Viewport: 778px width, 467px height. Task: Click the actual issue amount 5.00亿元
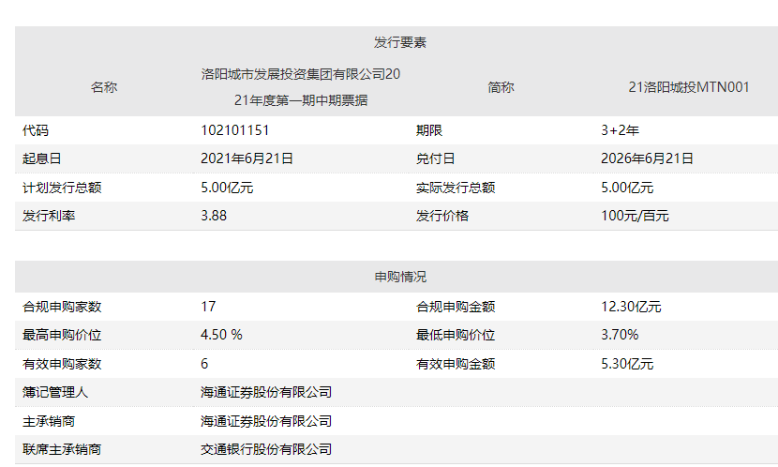click(x=627, y=188)
